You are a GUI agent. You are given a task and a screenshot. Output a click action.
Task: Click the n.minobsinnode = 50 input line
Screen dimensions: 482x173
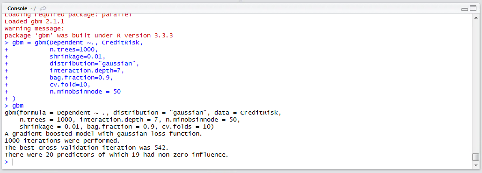(x=85, y=91)
